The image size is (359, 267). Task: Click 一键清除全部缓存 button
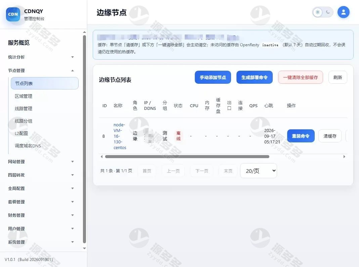tap(300, 77)
